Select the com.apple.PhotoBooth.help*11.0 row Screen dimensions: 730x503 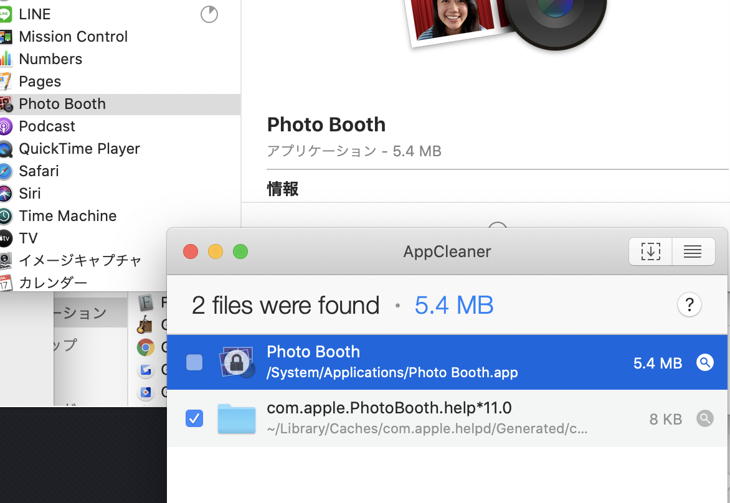[x=447, y=418]
